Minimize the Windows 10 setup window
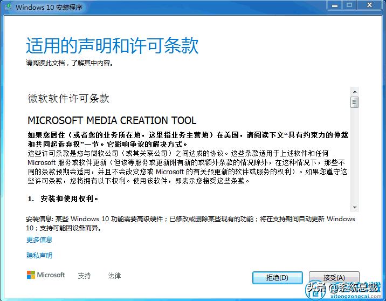 tap(335, 5)
